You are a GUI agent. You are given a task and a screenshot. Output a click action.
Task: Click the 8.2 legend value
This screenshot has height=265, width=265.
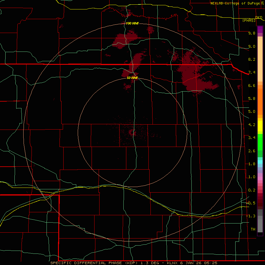[252, 59]
